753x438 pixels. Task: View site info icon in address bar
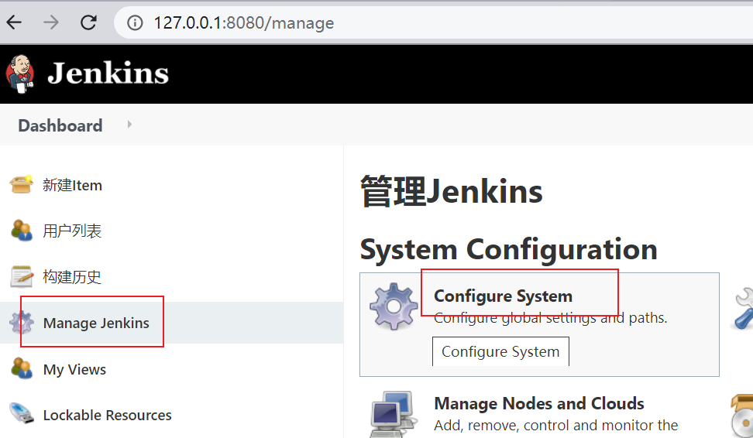coord(135,22)
